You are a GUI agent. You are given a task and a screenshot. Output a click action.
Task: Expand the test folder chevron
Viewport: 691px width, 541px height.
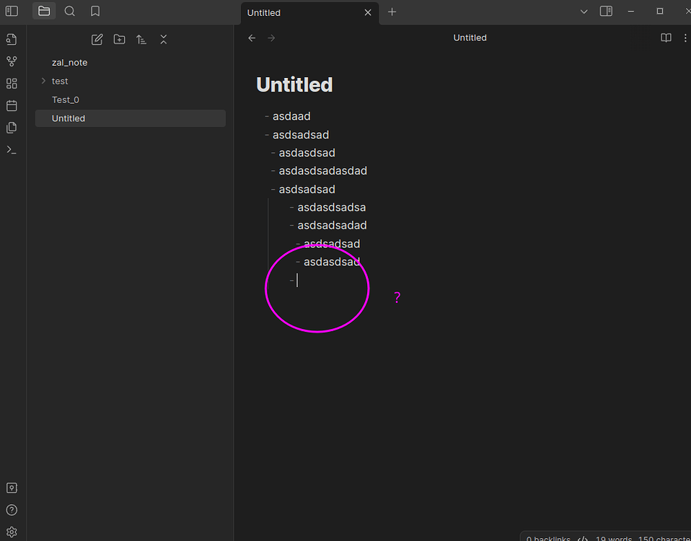pyautogui.click(x=43, y=81)
